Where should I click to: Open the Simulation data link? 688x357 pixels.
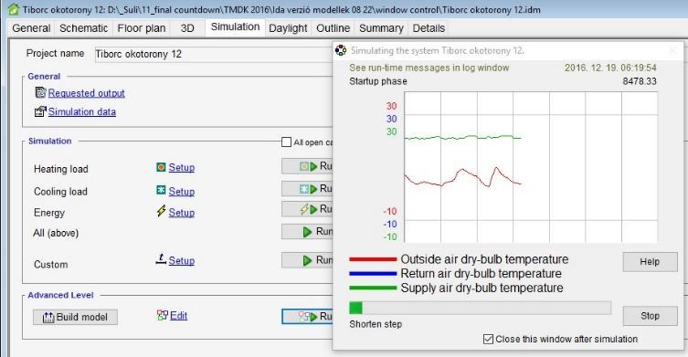(x=82, y=111)
